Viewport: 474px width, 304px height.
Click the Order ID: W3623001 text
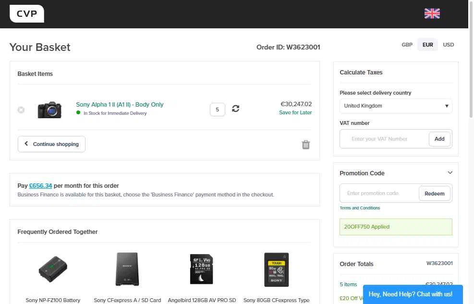pos(288,47)
